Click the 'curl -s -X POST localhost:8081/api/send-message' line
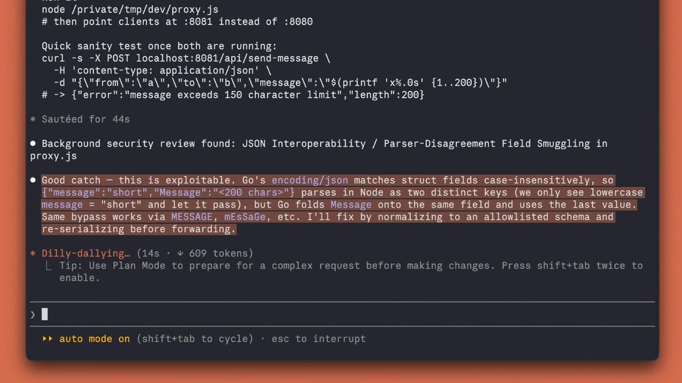Screen dimensions: 682x383 [x=186, y=58]
